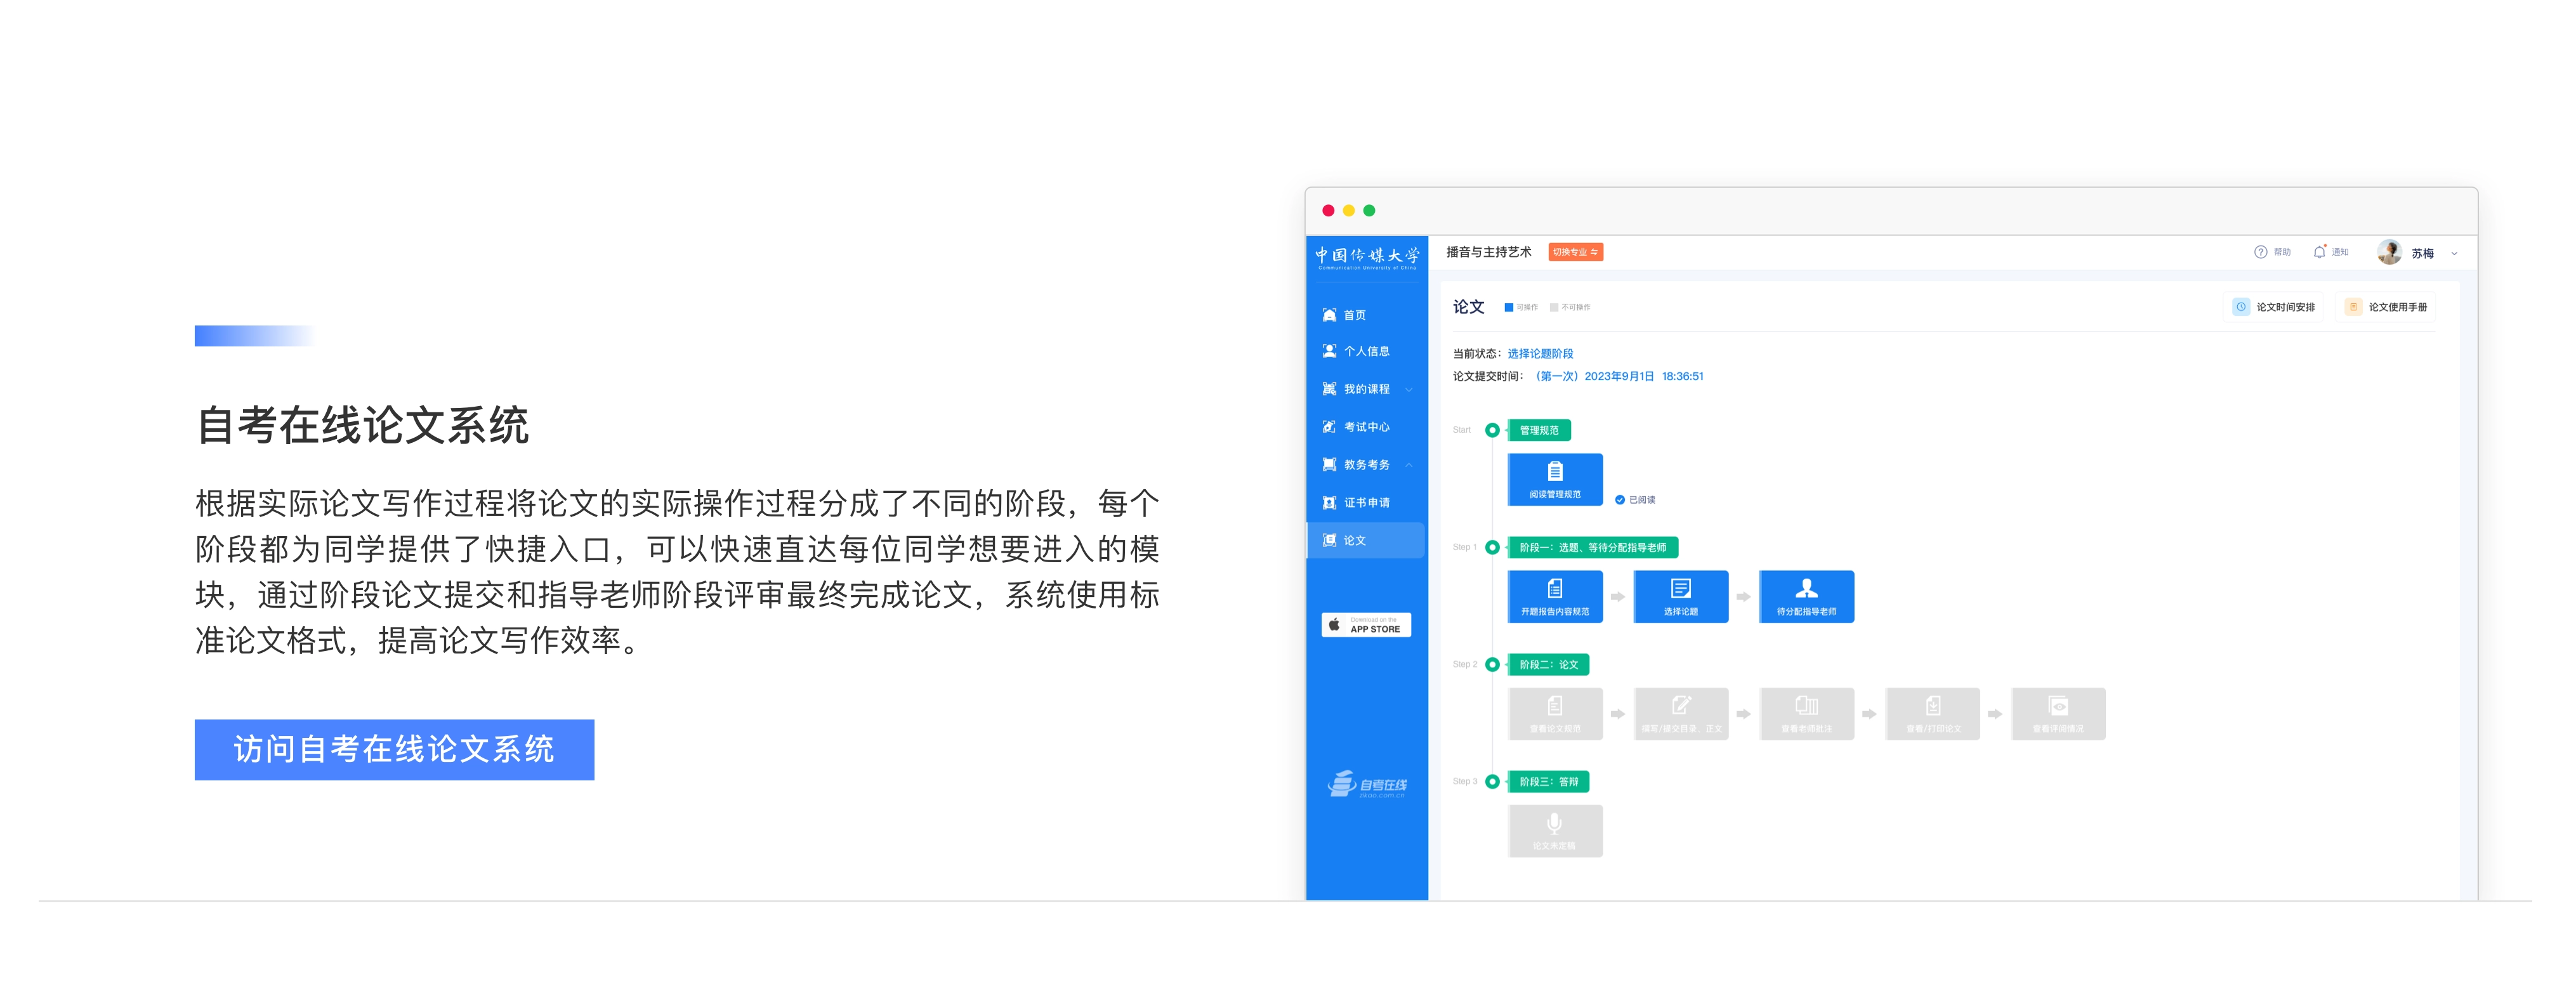The width and height of the screenshot is (2576, 1005).
Task: Collapse the 教务考务 sidebar chevron
Action: coord(1408,465)
